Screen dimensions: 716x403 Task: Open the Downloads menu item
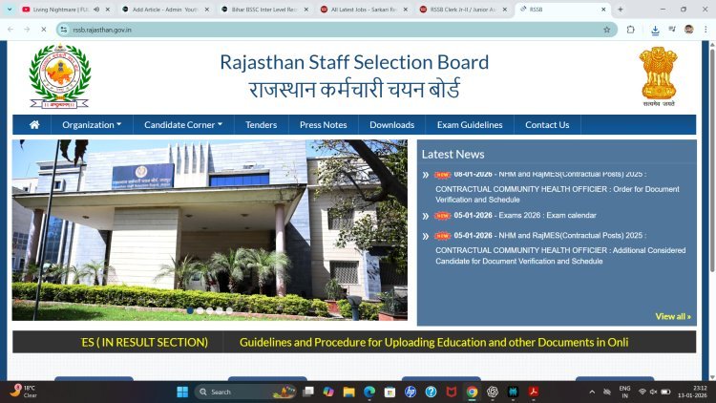[x=391, y=125]
